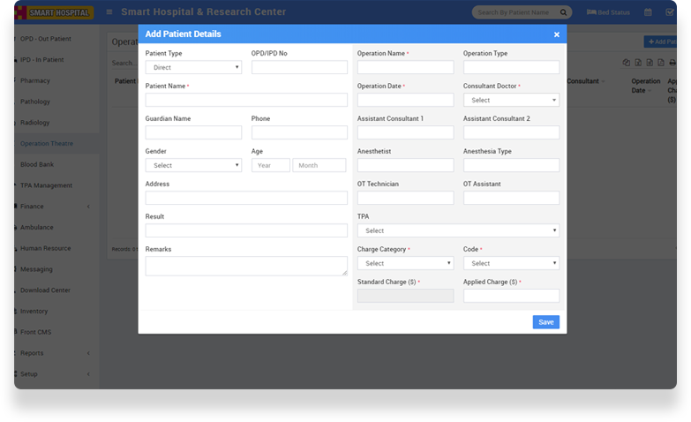Click the hamburger menu toggle icon
The width and height of the screenshot is (691, 422).
tap(109, 12)
